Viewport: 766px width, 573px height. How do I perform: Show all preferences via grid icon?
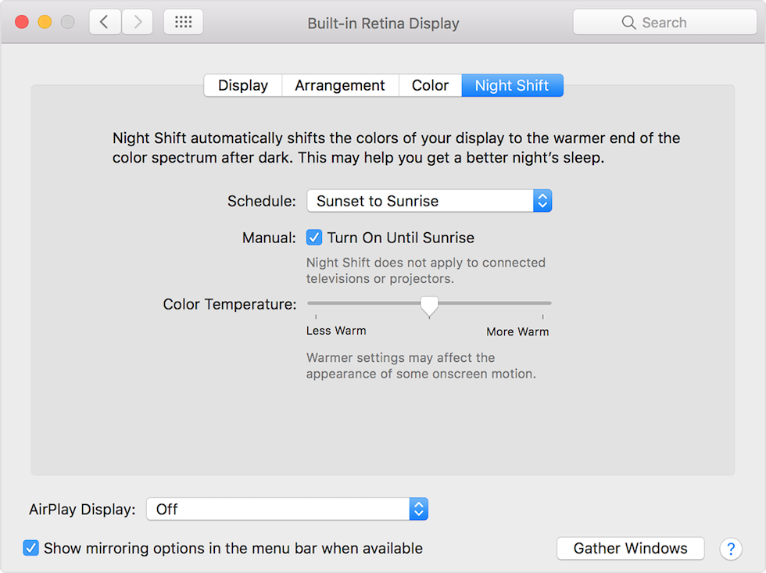coord(183,22)
